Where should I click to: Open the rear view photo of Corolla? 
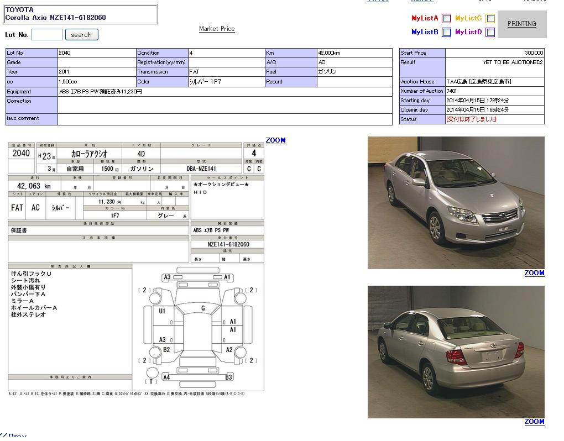[x=456, y=352]
